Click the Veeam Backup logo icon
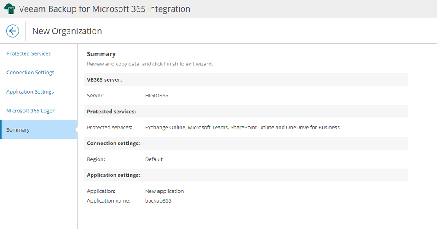Viewport: 437px width, 229px height. [x=9, y=9]
